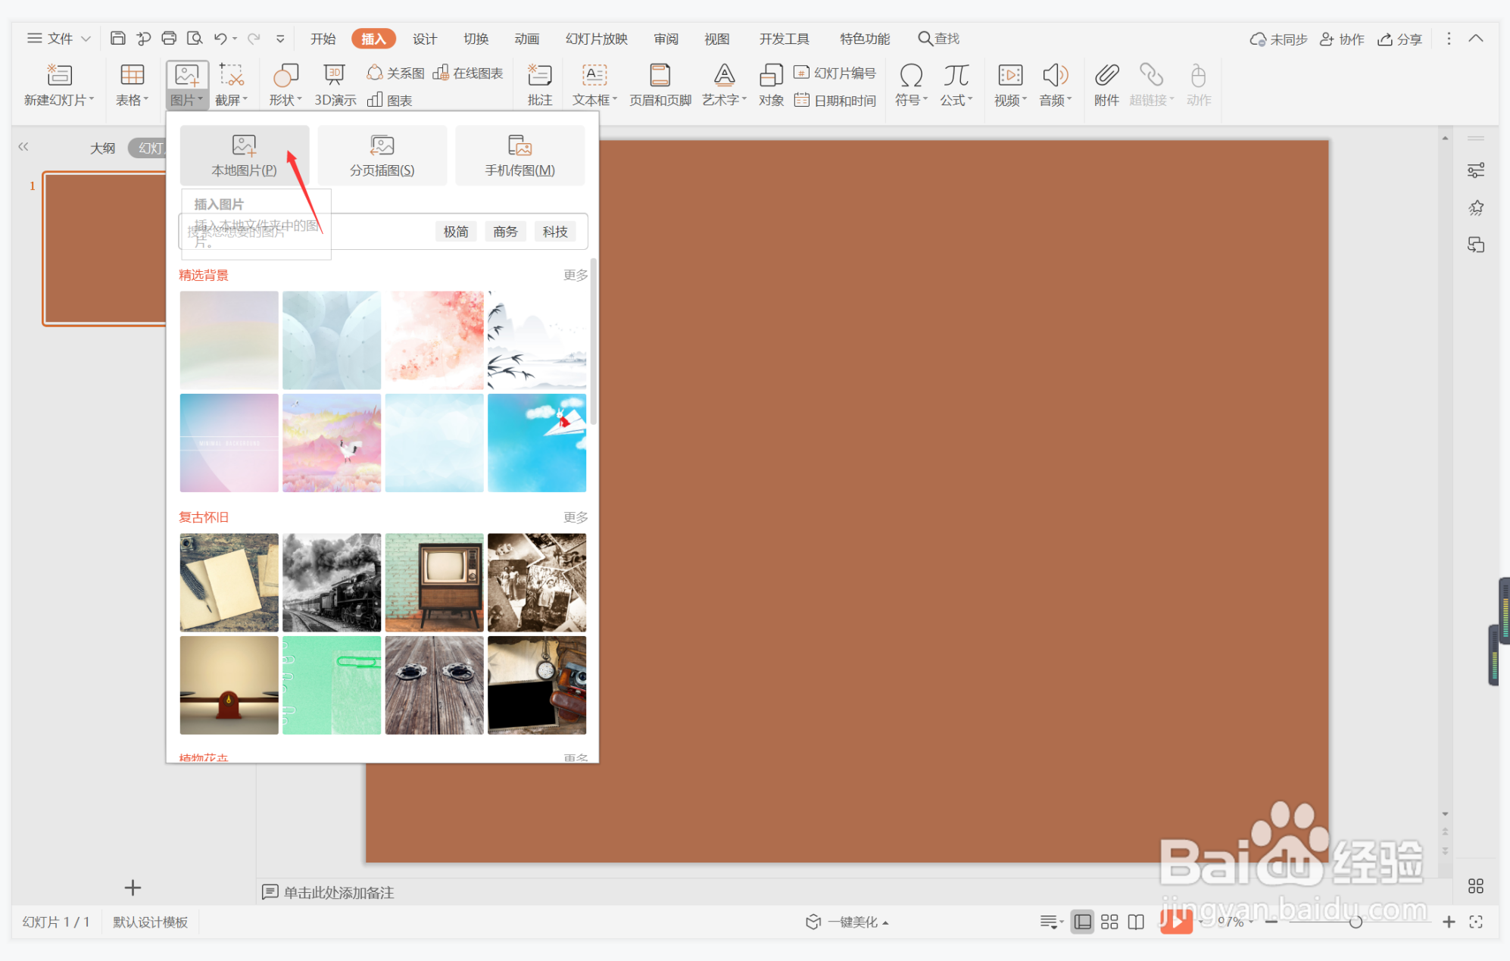Screen dimensions: 1510x961
Task: Click the undo arrow icon
Action: (220, 39)
